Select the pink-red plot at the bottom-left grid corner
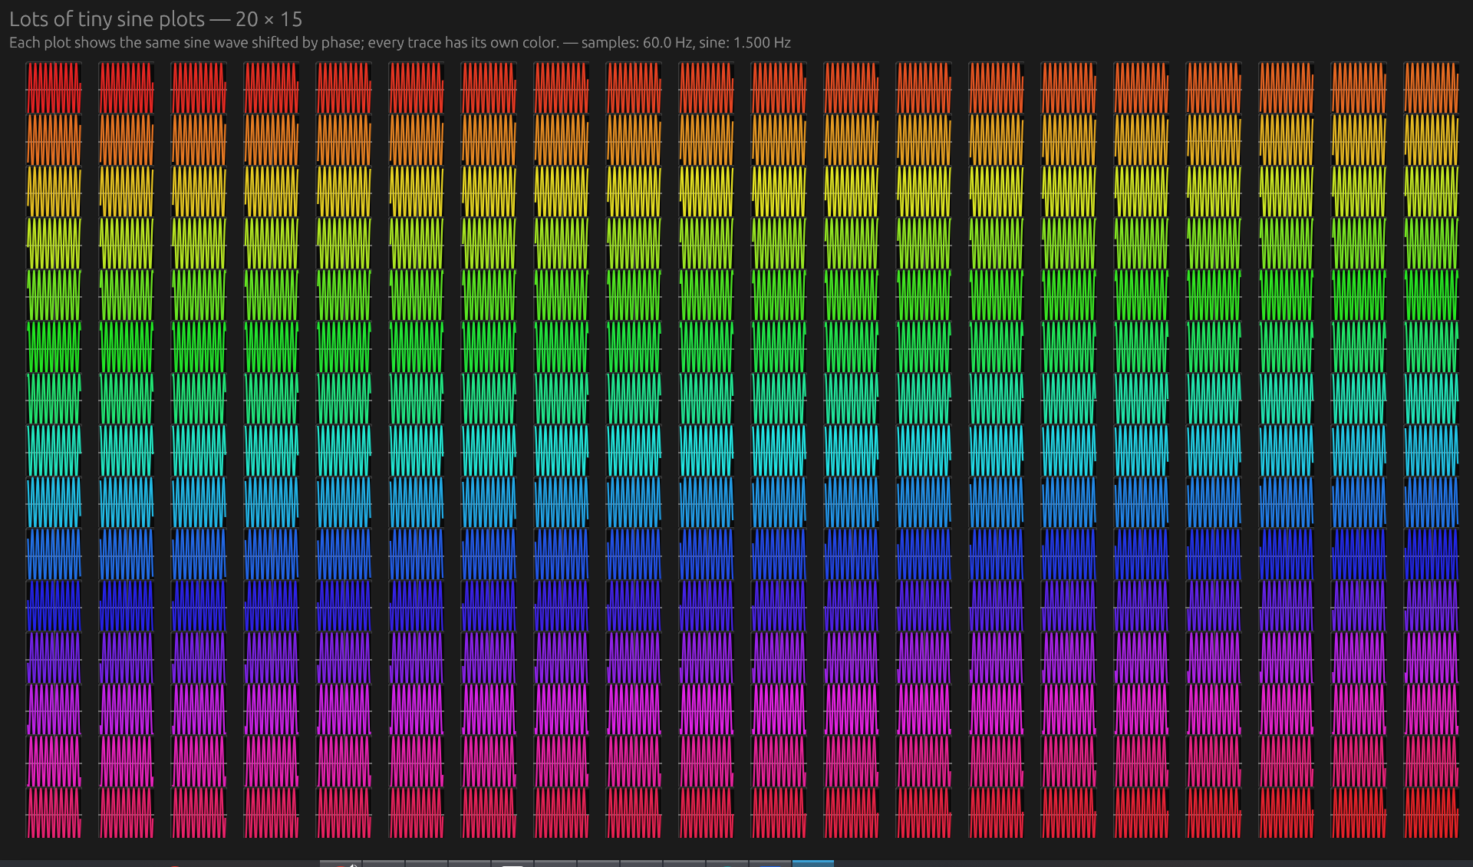Screen dimensions: 1473x867 (54, 813)
